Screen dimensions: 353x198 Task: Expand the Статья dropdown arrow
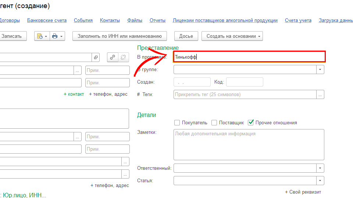click(320, 181)
